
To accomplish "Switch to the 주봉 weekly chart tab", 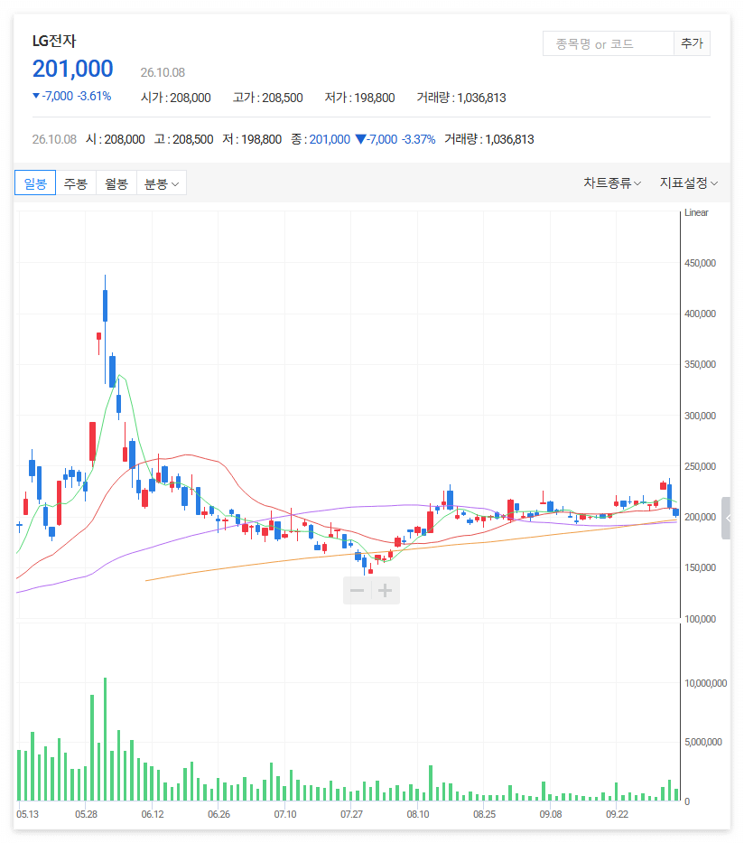I will click(76, 183).
